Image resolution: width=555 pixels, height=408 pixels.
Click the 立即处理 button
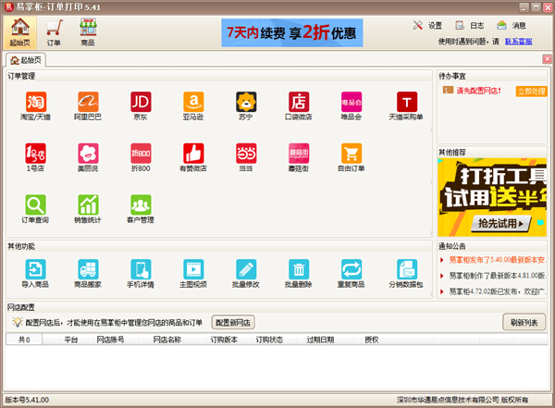tap(531, 91)
